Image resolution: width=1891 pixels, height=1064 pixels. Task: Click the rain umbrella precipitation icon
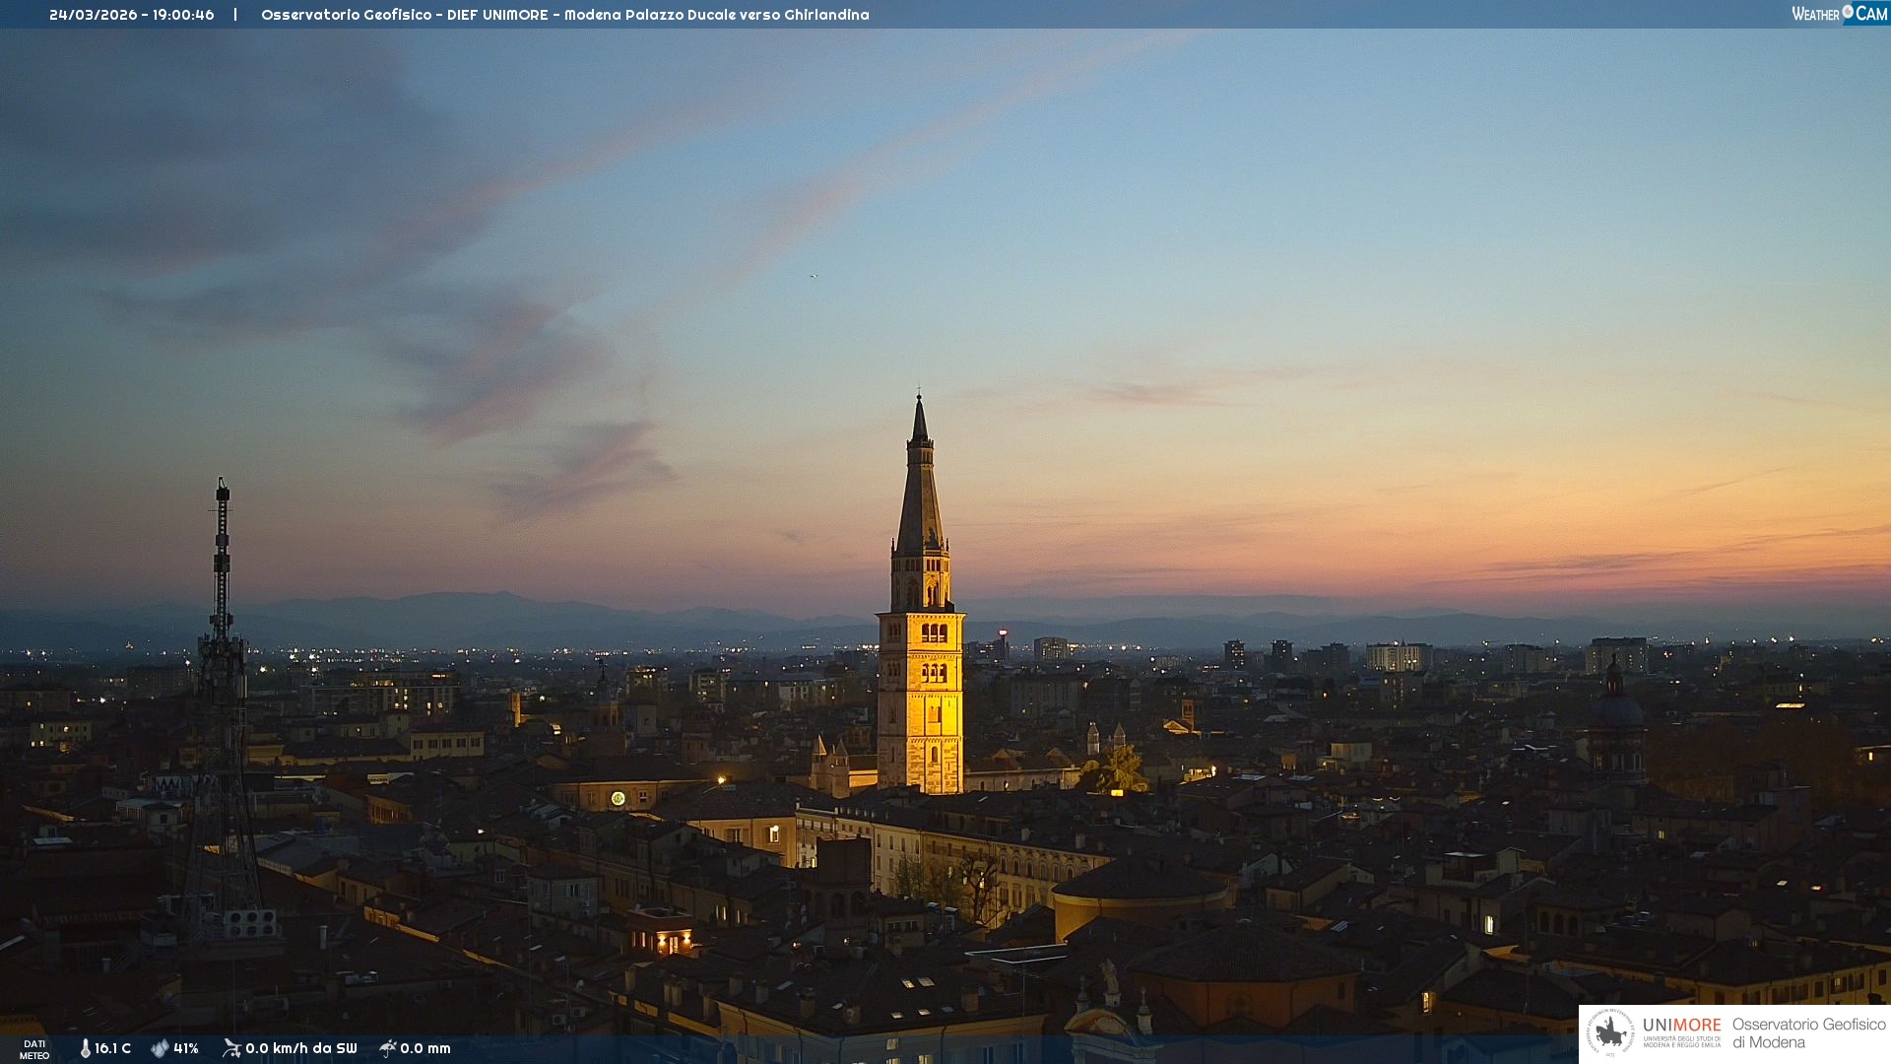click(388, 1048)
